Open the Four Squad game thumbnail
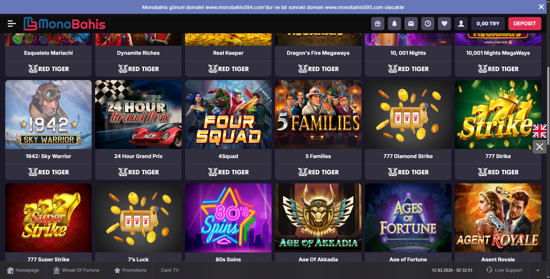The width and height of the screenshot is (550, 279). pyautogui.click(x=228, y=115)
